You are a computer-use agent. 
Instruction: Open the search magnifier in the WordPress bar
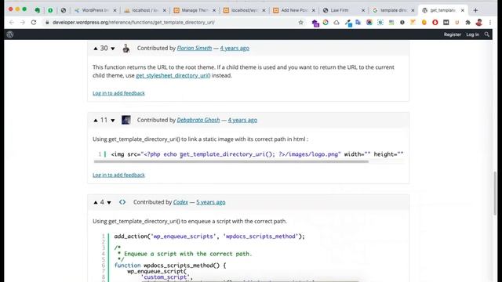tap(487, 34)
